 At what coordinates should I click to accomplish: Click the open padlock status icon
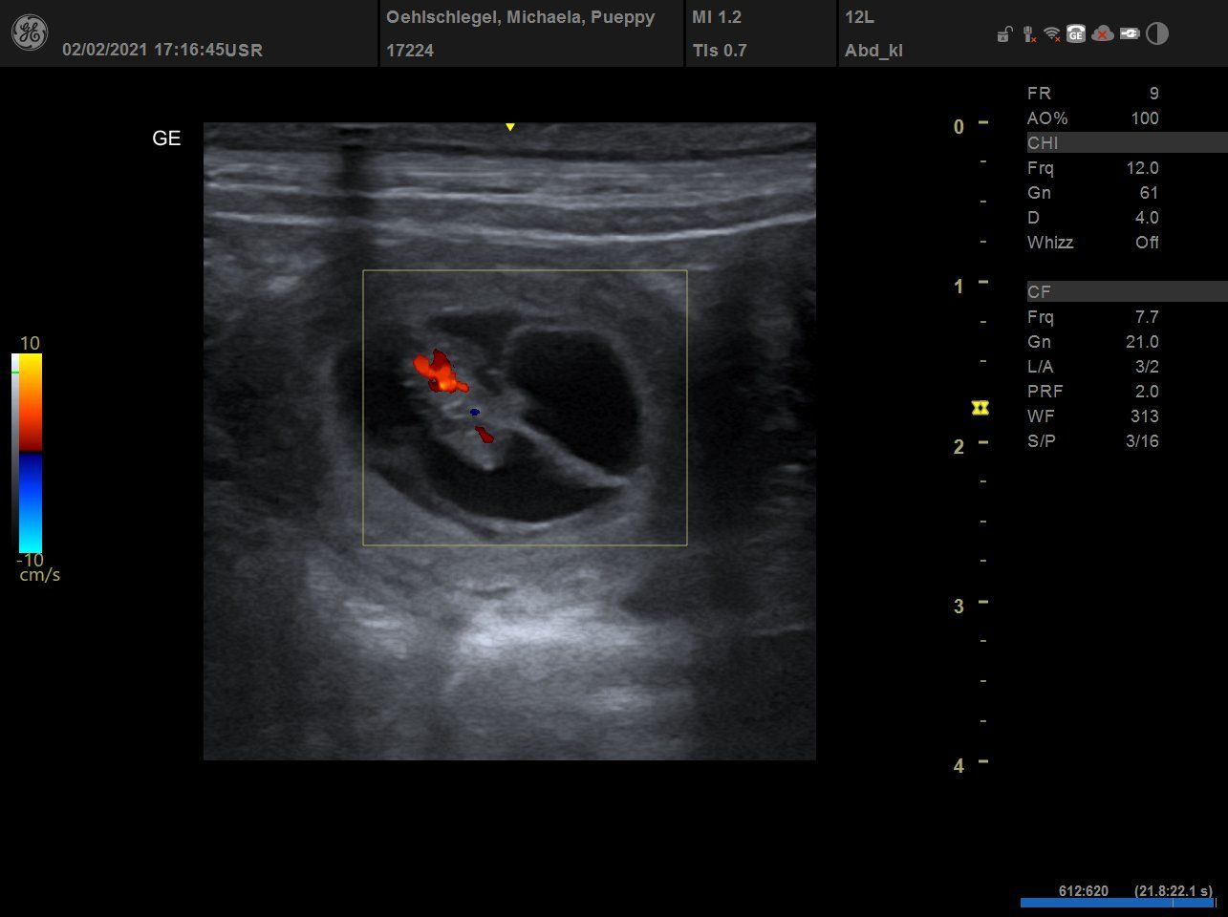click(x=1003, y=35)
